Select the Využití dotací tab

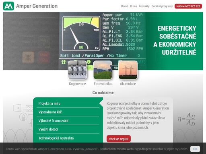coord(68,130)
